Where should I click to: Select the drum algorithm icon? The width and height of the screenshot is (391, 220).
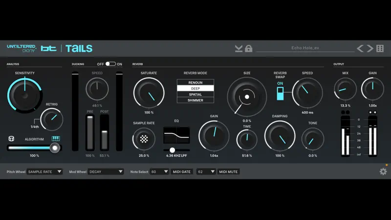click(x=11, y=138)
